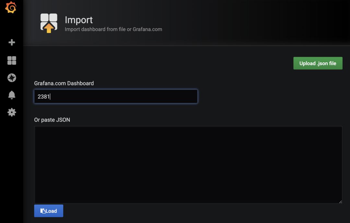Open Configuration via the gear icon
350x223 pixels.
point(12,112)
